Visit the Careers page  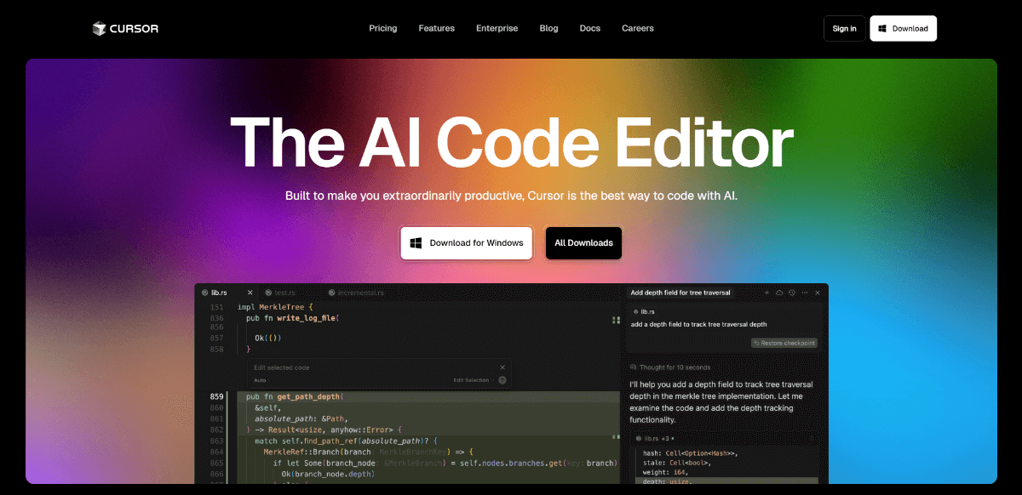[638, 28]
